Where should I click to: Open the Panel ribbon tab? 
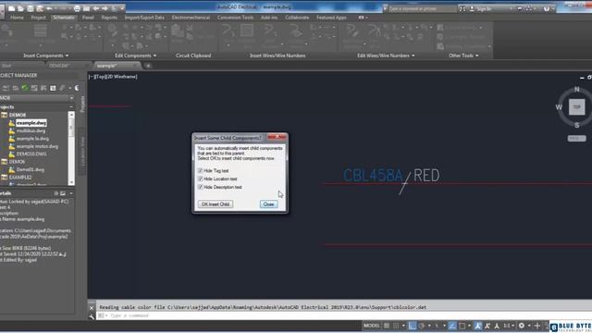(88, 18)
